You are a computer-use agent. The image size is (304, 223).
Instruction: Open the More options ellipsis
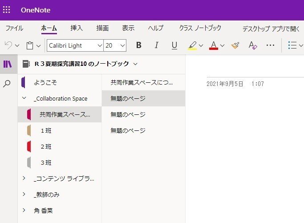click(270, 45)
